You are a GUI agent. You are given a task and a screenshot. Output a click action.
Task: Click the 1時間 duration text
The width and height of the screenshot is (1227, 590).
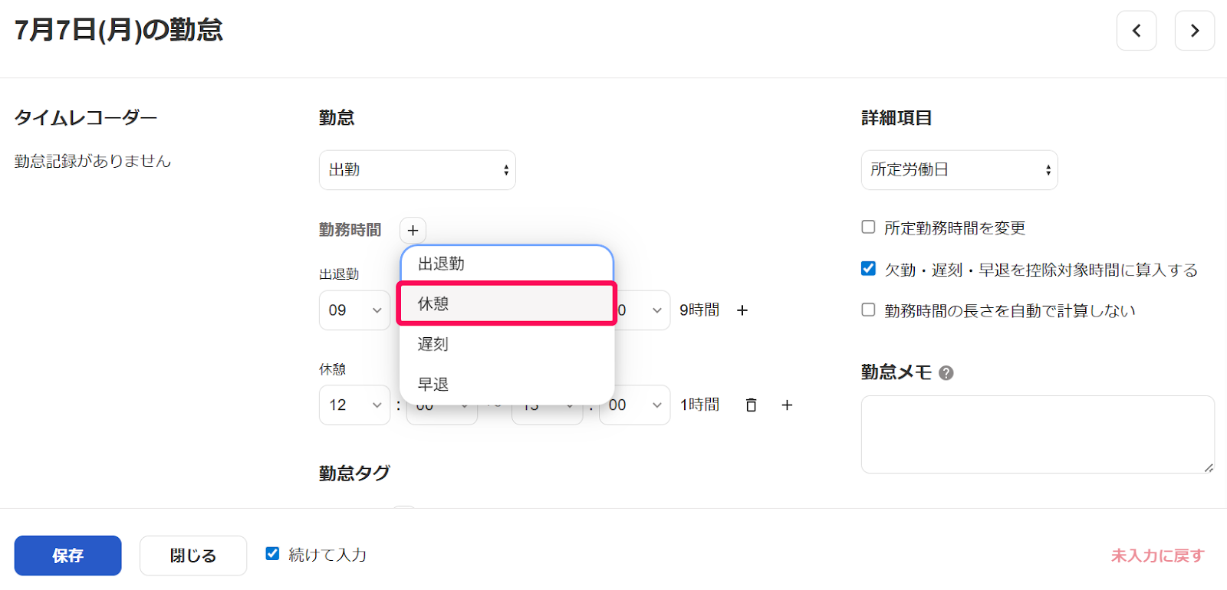point(699,405)
